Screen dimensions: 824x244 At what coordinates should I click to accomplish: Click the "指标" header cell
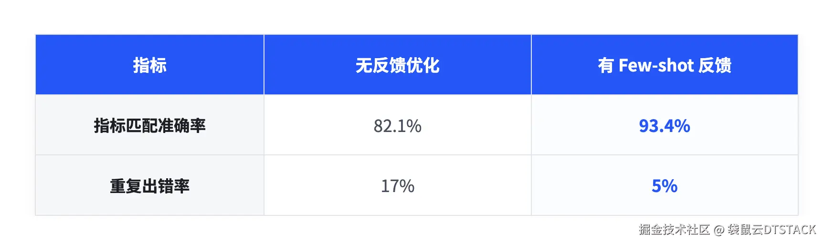tap(149, 65)
